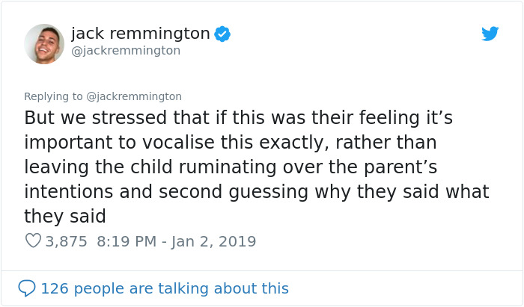Screen dimensions: 524x307
Task: Follow the @jackremmington mention after "Replying to"
Action: [x=135, y=96]
